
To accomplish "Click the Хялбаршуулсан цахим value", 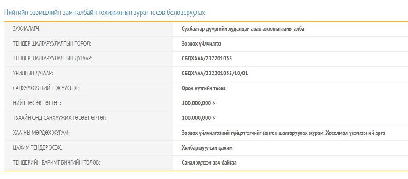I will pyautogui.click(x=207, y=148).
